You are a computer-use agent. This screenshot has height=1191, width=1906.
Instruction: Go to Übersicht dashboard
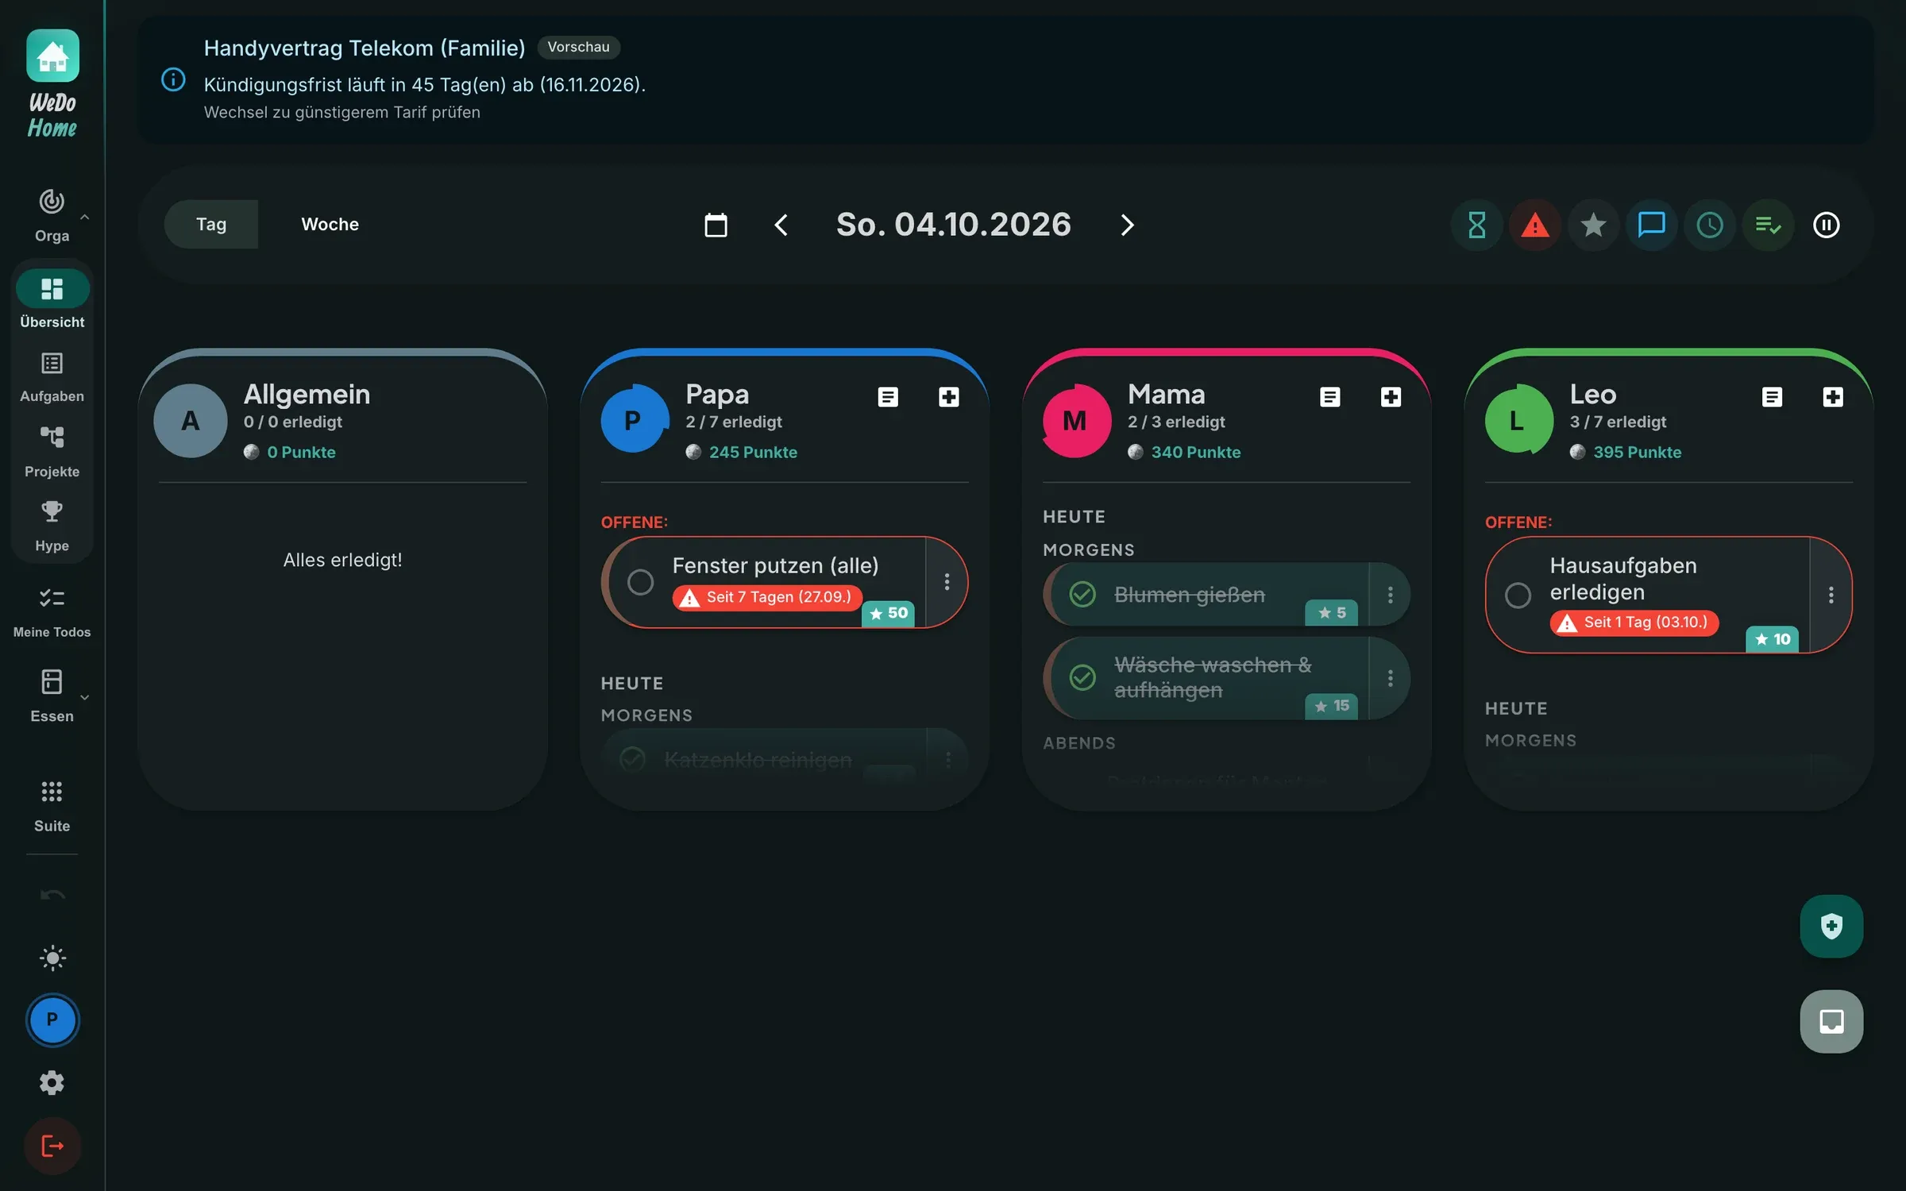coord(52,299)
